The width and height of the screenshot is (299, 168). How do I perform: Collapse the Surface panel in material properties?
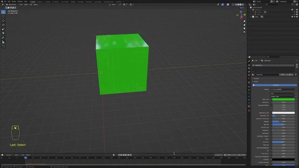(256, 82)
